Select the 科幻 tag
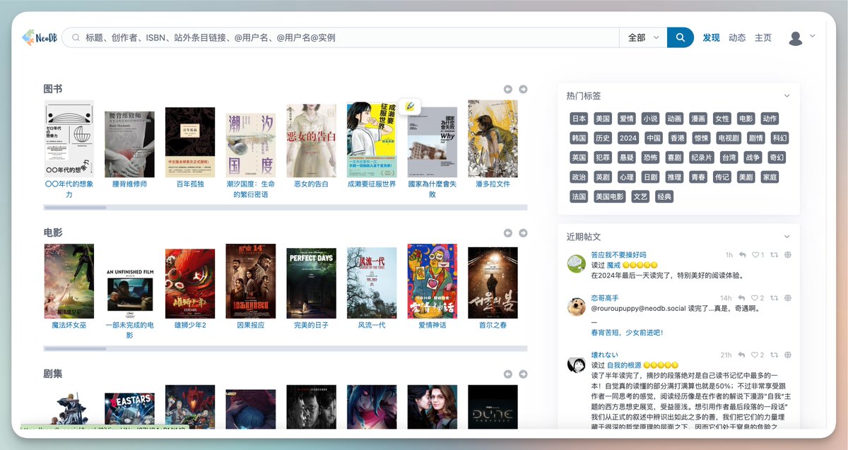848x450 pixels. [x=780, y=138]
